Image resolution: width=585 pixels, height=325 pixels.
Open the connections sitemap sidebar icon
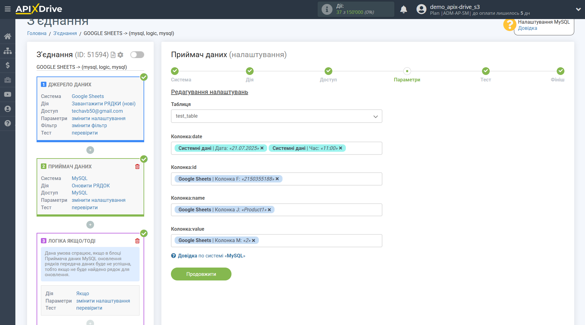click(8, 51)
